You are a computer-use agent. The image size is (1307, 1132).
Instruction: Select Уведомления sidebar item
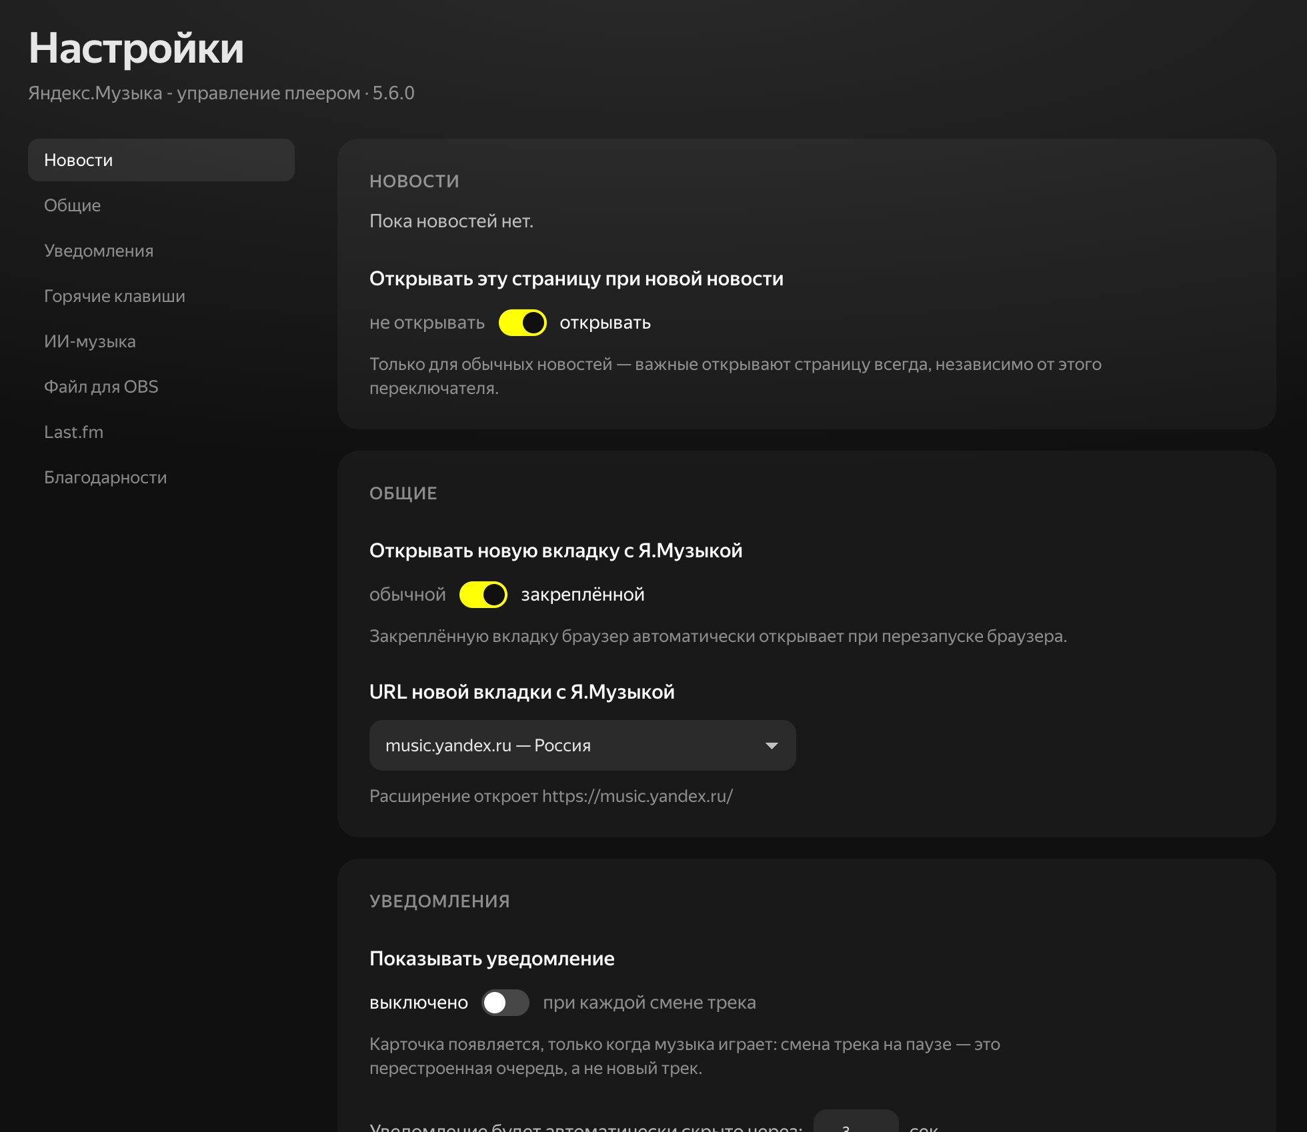pos(161,251)
